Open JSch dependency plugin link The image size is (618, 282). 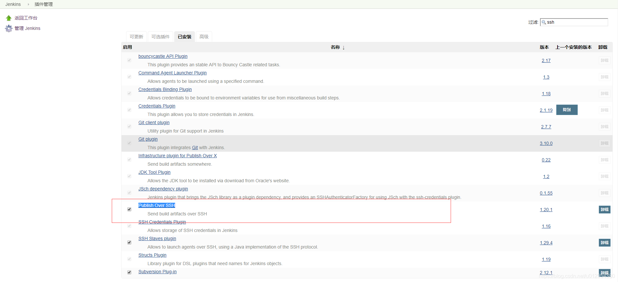(163, 189)
